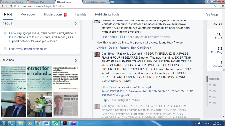
Task: Open the 'Manning wants' newspaper photo
Action: 66,104
